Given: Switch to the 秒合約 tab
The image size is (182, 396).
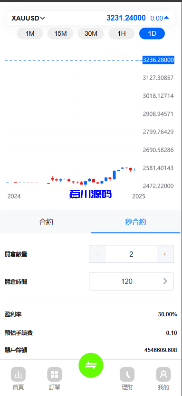Looking at the screenshot, I should coord(135,222).
